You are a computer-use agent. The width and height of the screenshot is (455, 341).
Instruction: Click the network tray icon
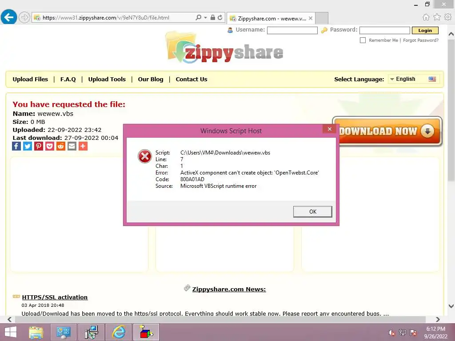403,333
